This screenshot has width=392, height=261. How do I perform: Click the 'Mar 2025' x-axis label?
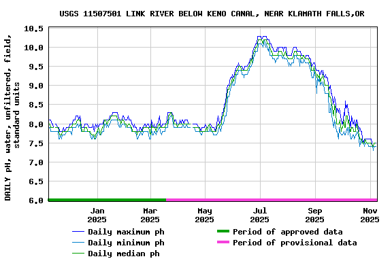tap(150, 215)
